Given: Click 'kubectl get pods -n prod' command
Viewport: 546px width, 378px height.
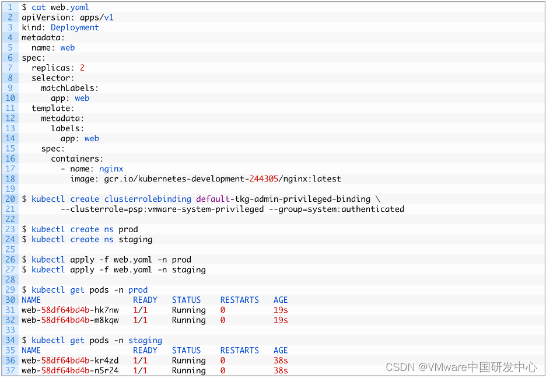Looking at the screenshot, I should pos(89,290).
